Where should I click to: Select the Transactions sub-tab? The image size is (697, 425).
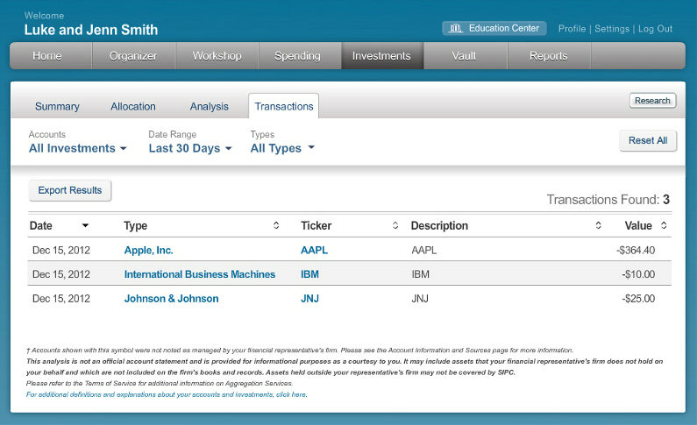[283, 107]
